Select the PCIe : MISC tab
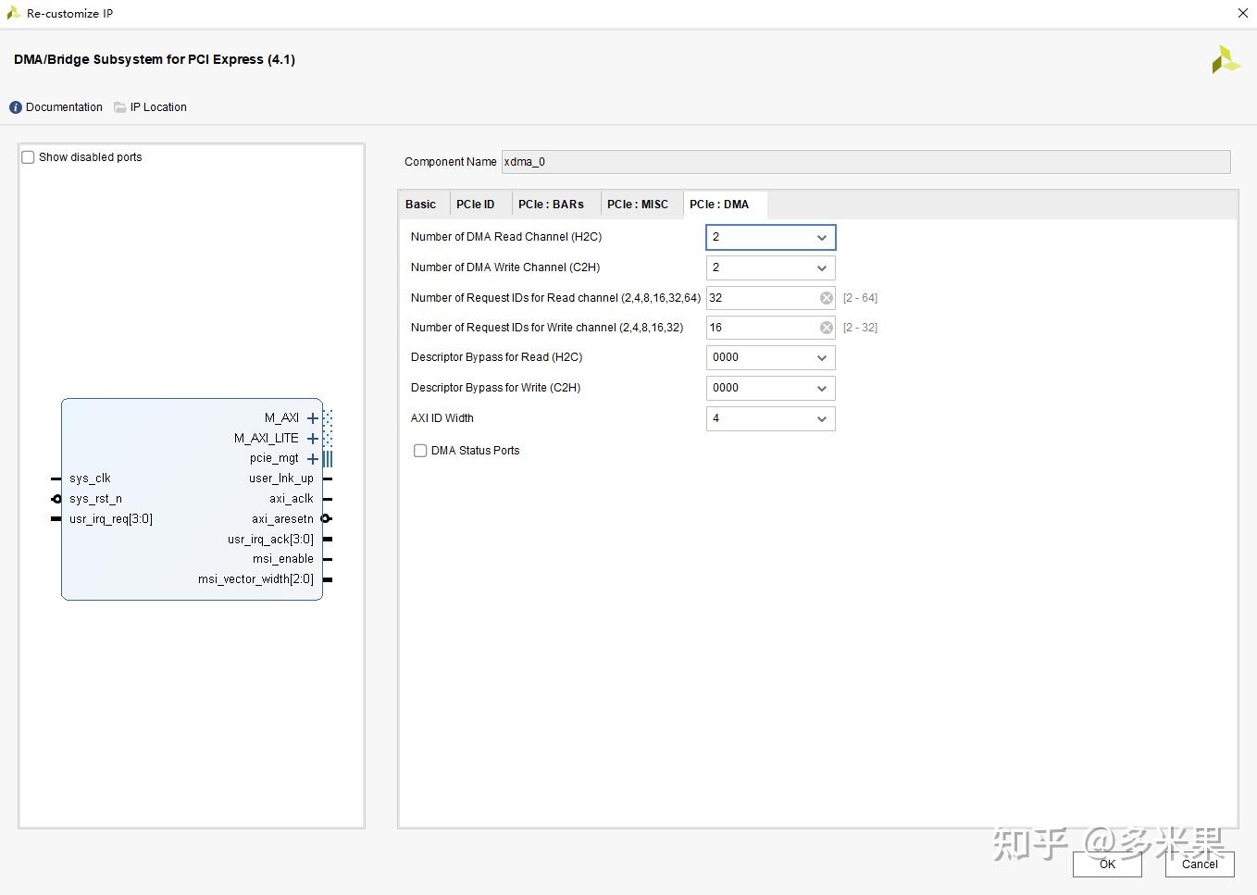 [x=639, y=204]
